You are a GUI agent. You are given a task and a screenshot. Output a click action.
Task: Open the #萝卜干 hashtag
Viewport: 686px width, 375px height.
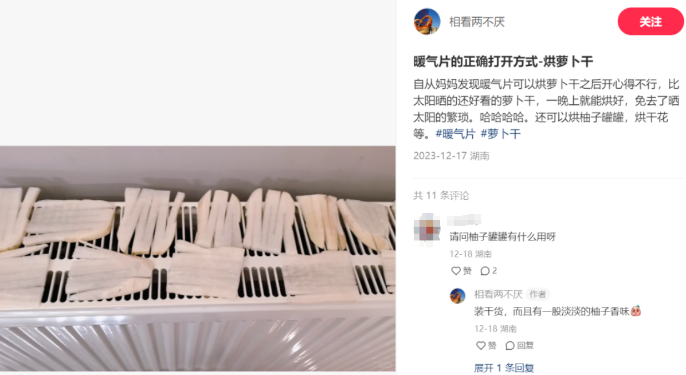tap(500, 134)
